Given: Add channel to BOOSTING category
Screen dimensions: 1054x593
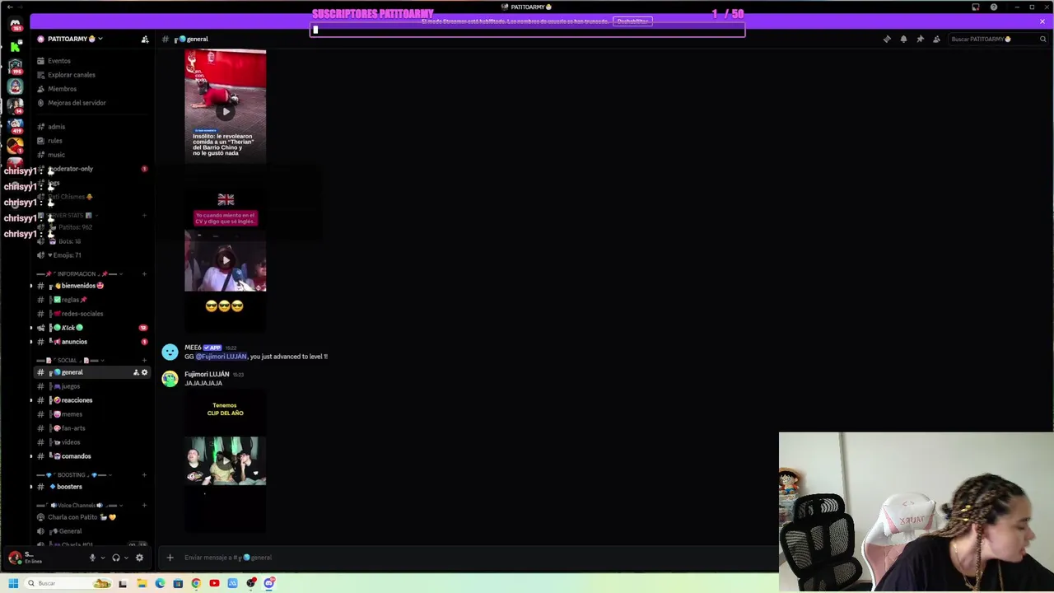Looking at the screenshot, I should click(x=144, y=474).
